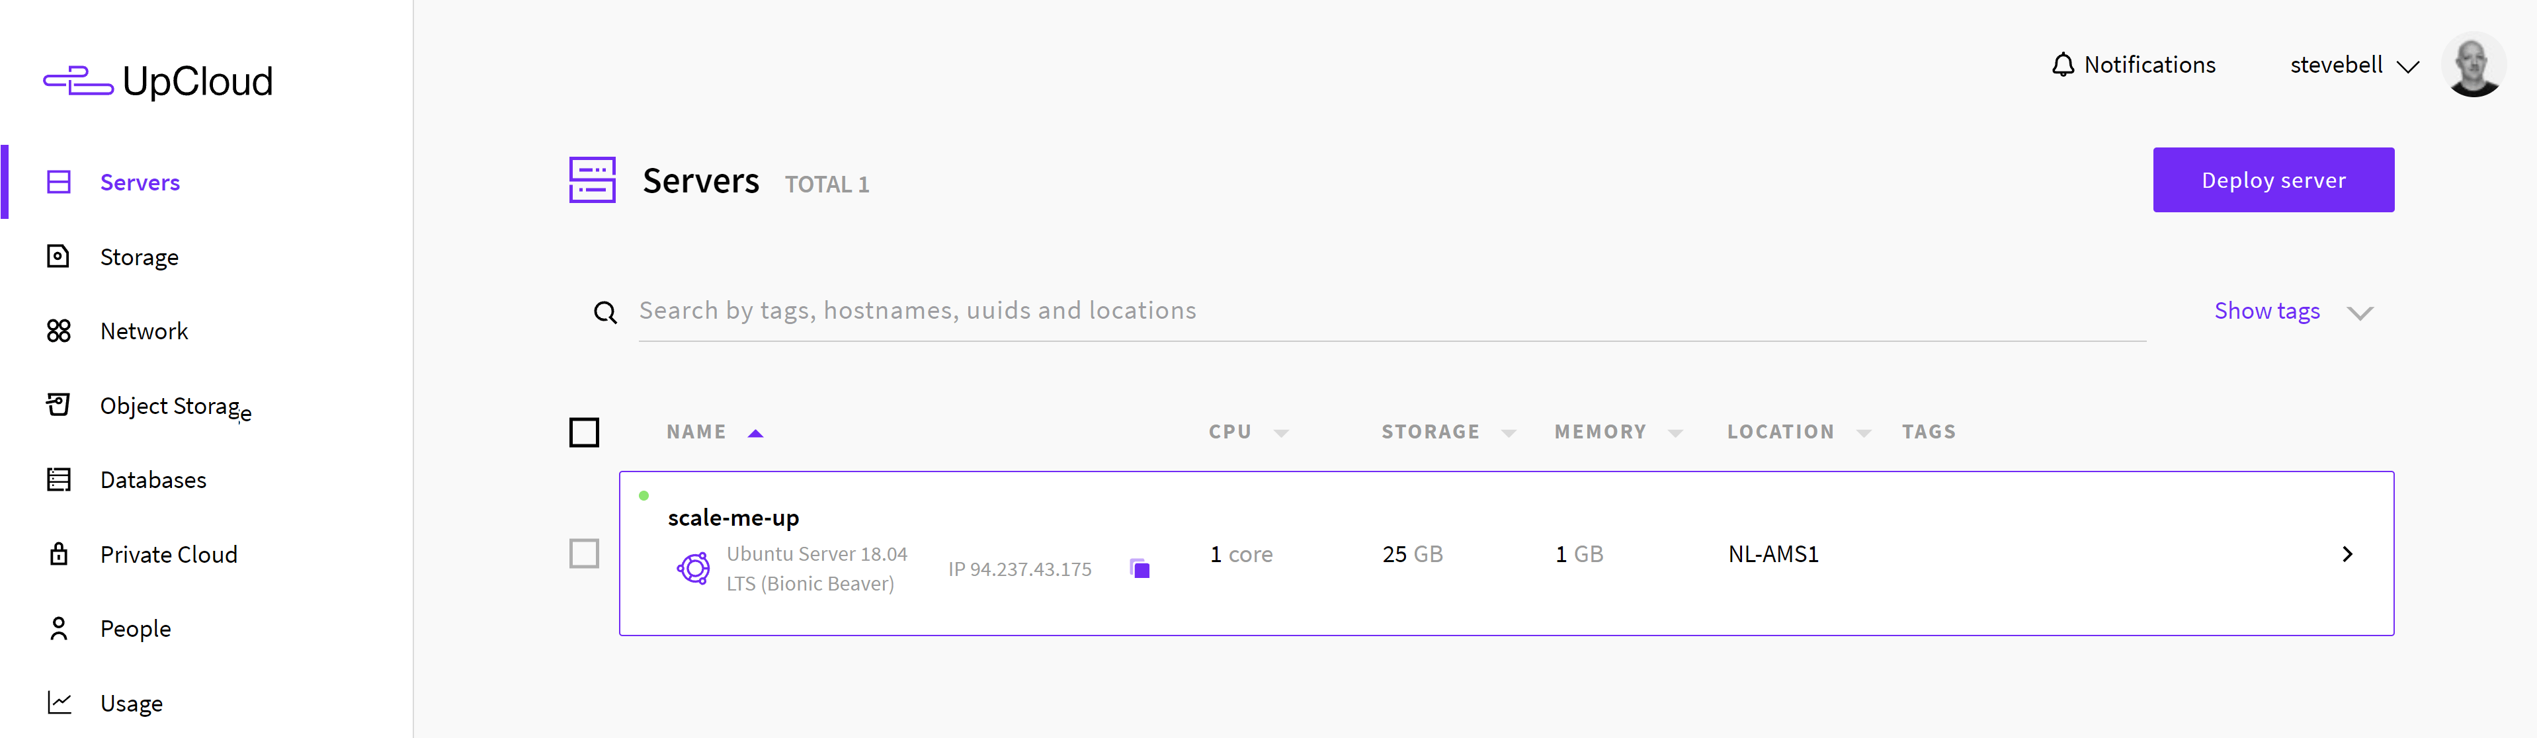Copy the server IP address icon
The image size is (2537, 738).
pyautogui.click(x=1140, y=569)
